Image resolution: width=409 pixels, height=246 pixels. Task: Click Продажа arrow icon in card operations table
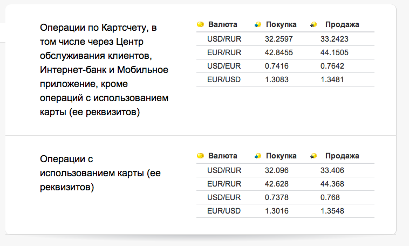[x=313, y=156]
